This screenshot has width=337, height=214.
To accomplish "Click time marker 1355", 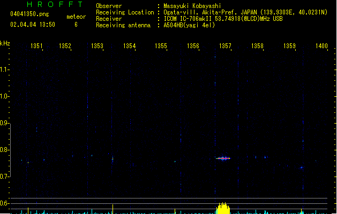I will [x=161, y=46].
